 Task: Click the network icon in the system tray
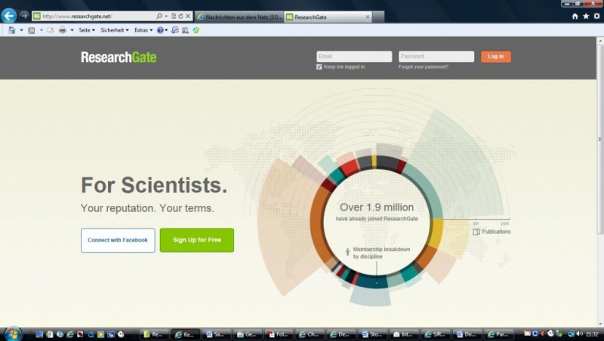(572, 333)
